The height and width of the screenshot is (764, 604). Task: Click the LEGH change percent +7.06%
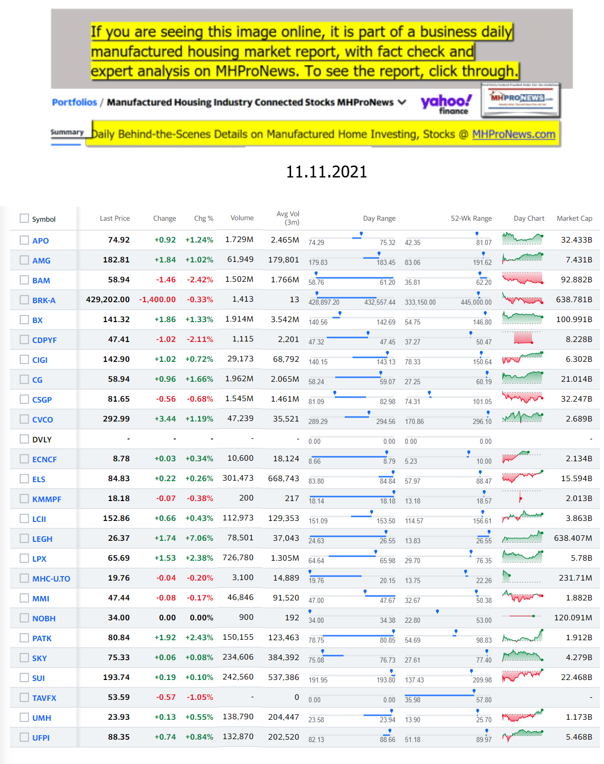[x=199, y=538]
